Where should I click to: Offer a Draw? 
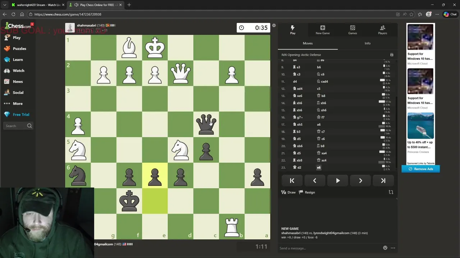(288, 192)
